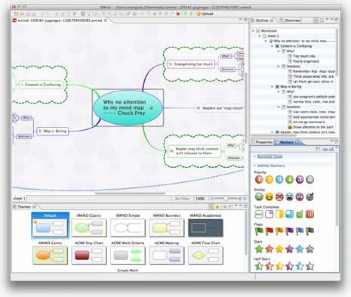Collapse Why? under Content is Confusing

coord(279,51)
